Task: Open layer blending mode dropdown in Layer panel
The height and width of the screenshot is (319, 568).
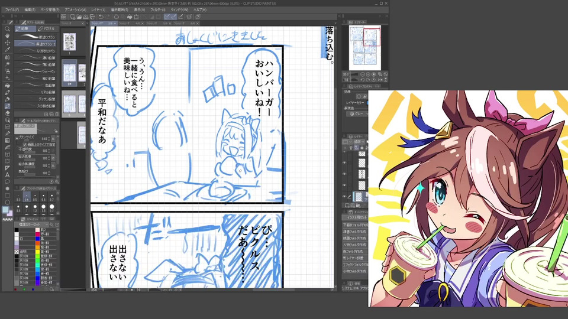Action: pyautogui.click(x=359, y=141)
